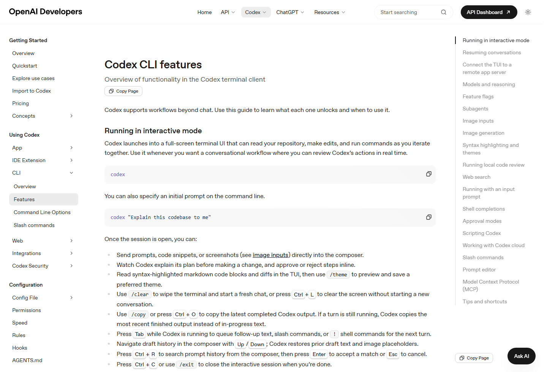Open the Overview page under Getting Started
547x372 pixels.
23,53
